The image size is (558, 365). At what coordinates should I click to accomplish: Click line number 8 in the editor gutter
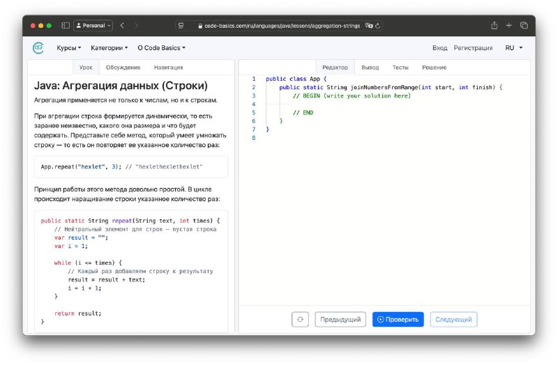click(254, 138)
